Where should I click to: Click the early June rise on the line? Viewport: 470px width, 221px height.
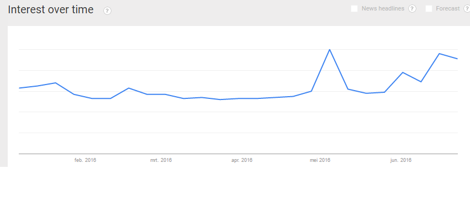[x=403, y=72]
